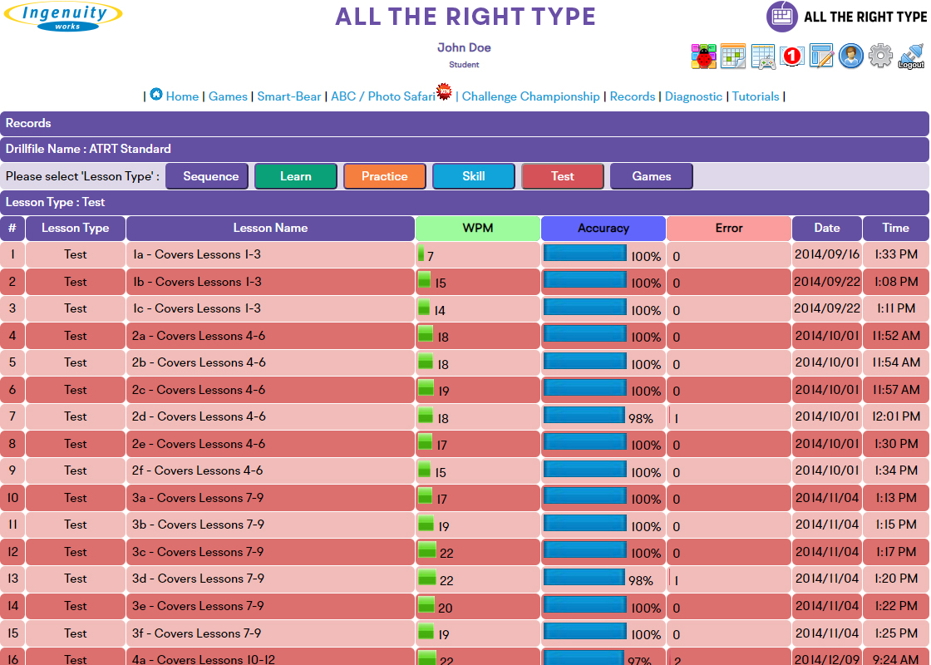Click the 98% accuracy bar for lesson 2d
This screenshot has width=931, height=665.
[584, 415]
